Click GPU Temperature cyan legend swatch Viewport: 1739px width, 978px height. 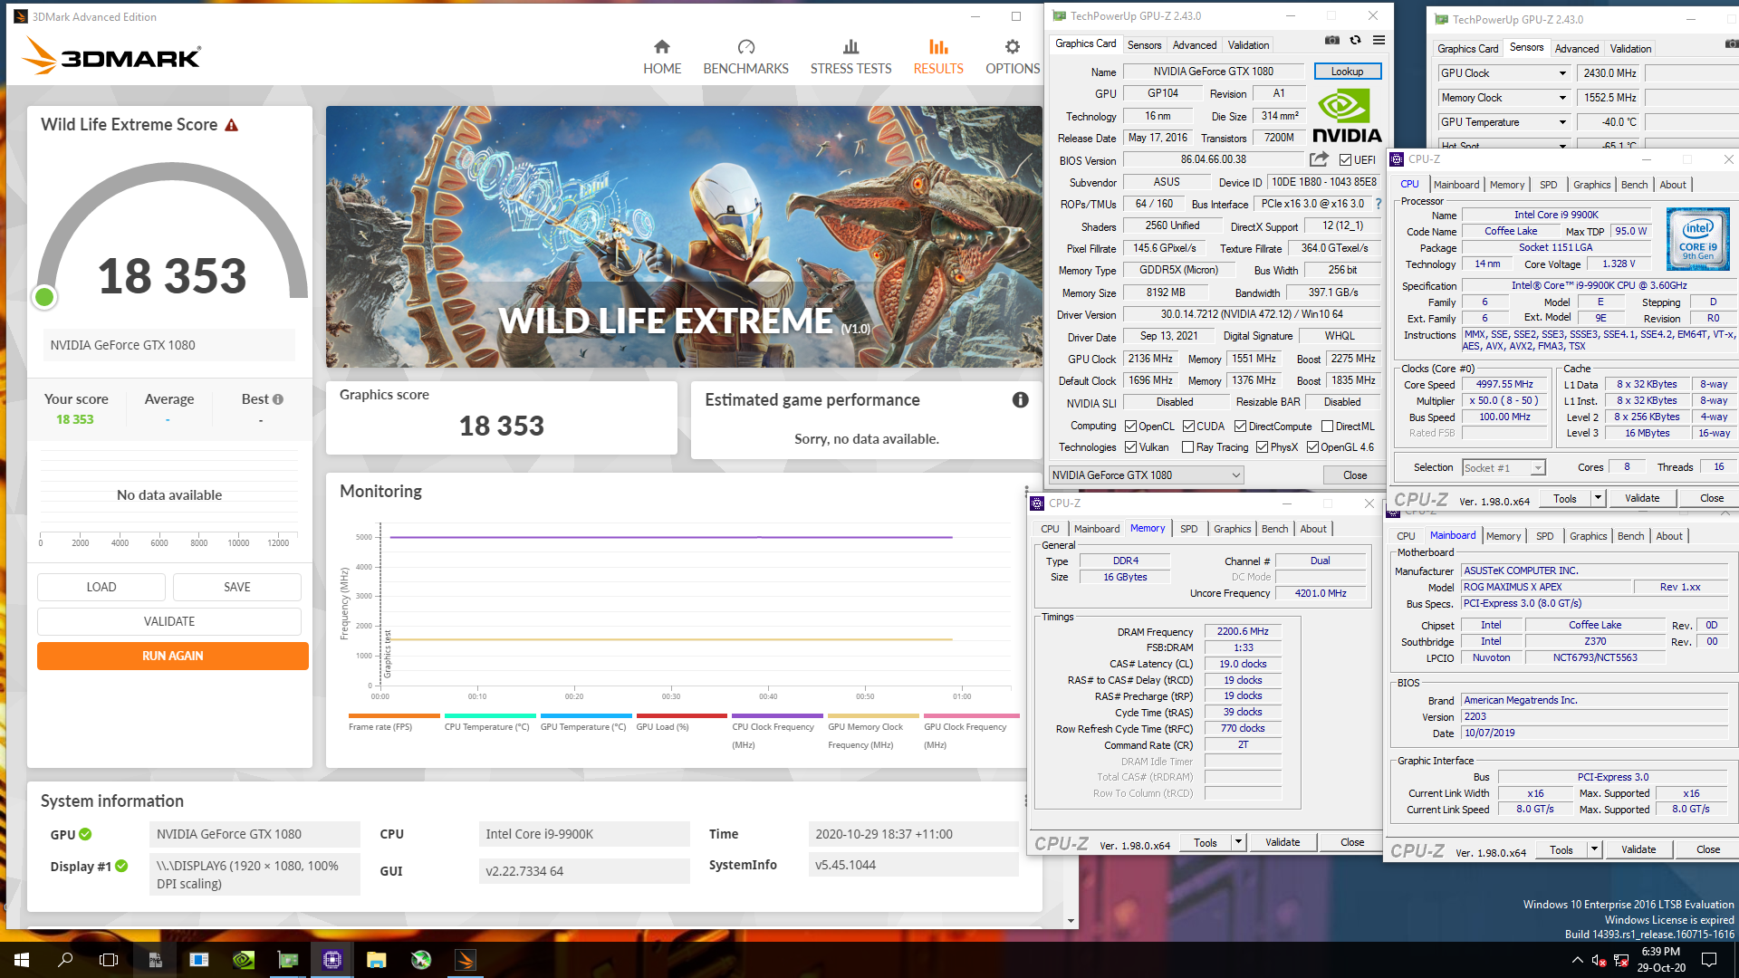585,716
